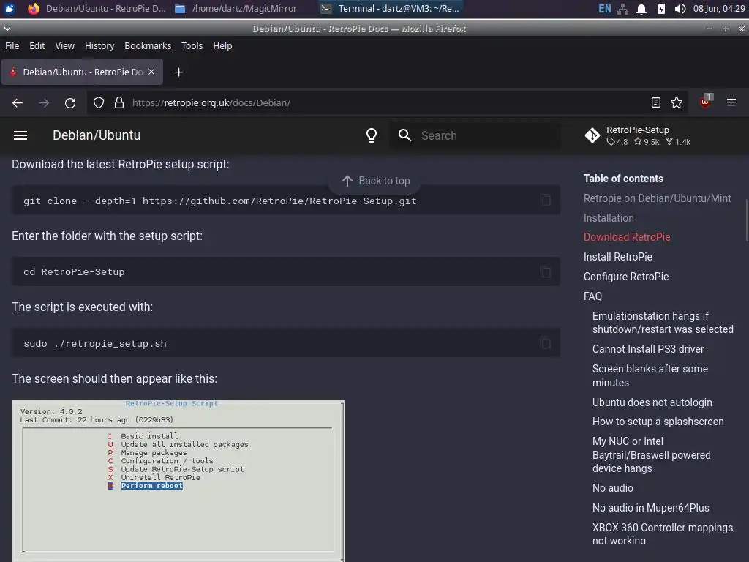Jump to Installation section
This screenshot has width=749, height=562.
click(609, 218)
